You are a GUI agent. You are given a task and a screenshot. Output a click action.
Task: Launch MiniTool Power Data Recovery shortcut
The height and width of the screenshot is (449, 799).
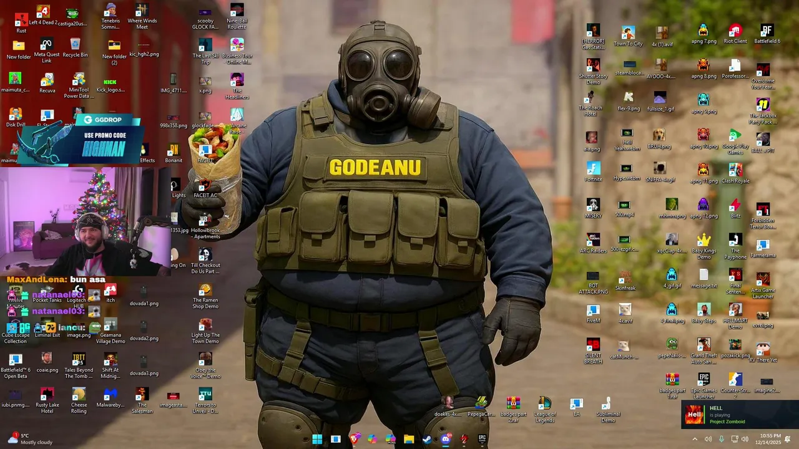[x=79, y=86]
